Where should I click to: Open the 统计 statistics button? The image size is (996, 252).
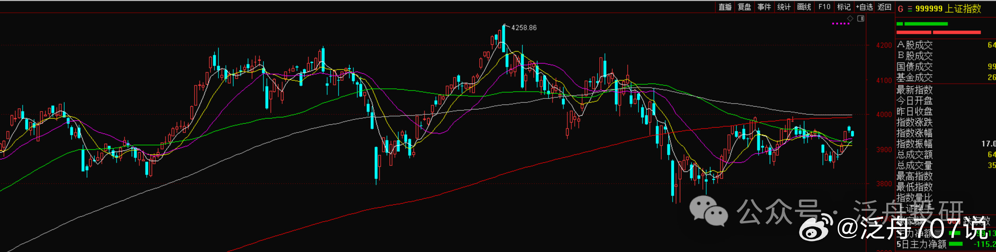[784, 7]
